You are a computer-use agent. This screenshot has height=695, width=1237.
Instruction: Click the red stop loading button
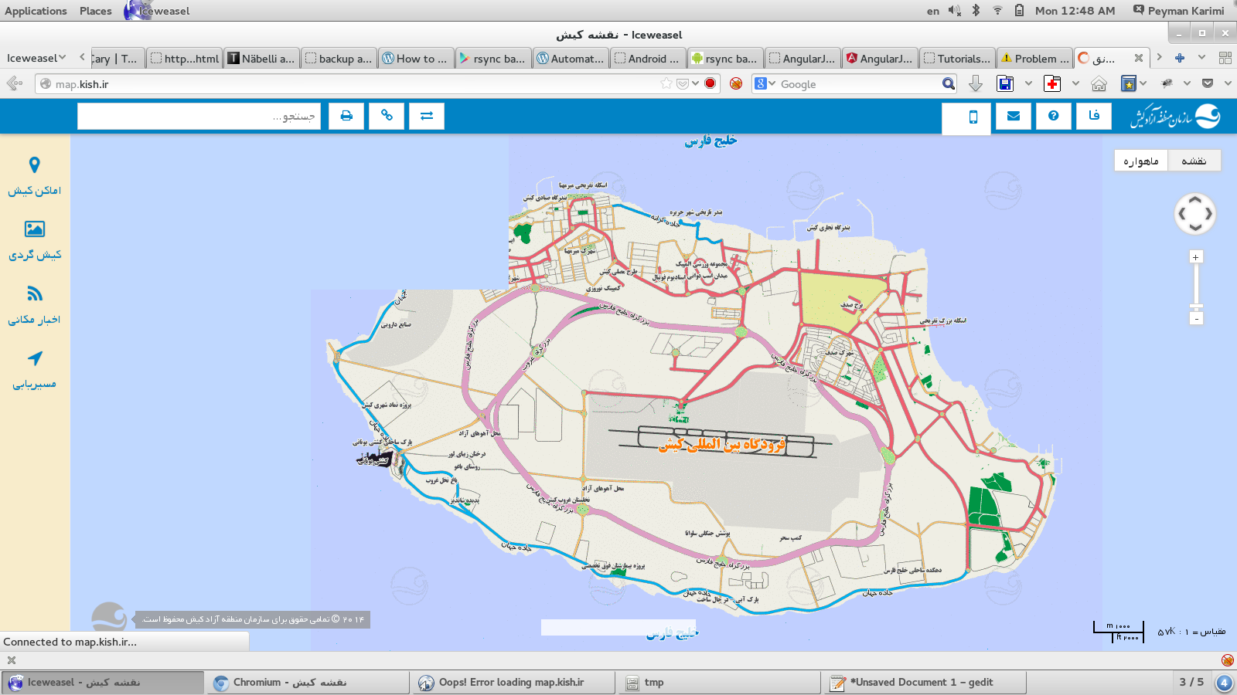click(x=711, y=83)
